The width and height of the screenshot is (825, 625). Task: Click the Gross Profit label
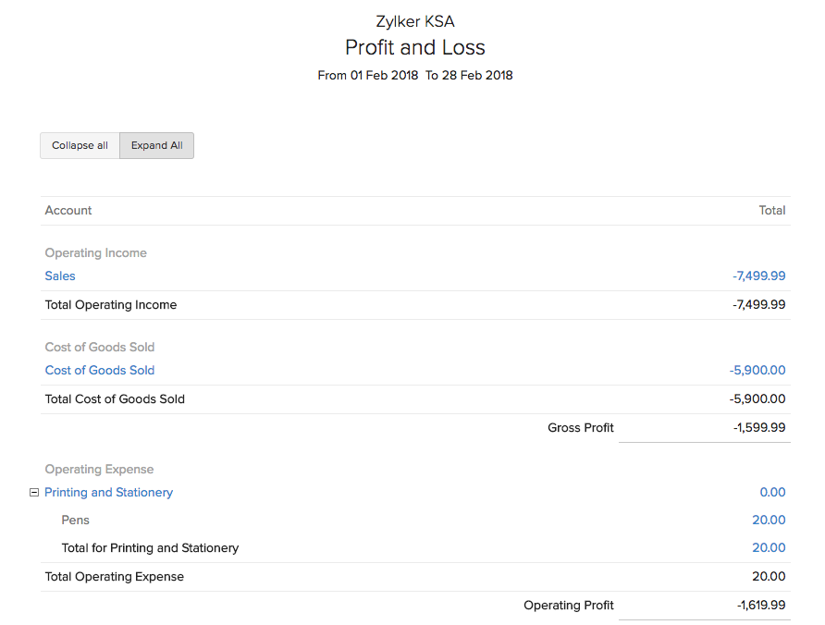click(581, 427)
